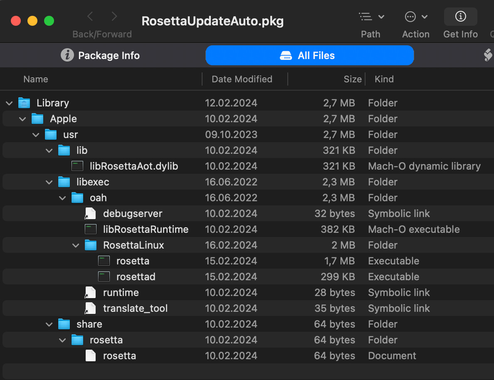
Task: Click the RosettaLinux folder icon
Action: 91,245
